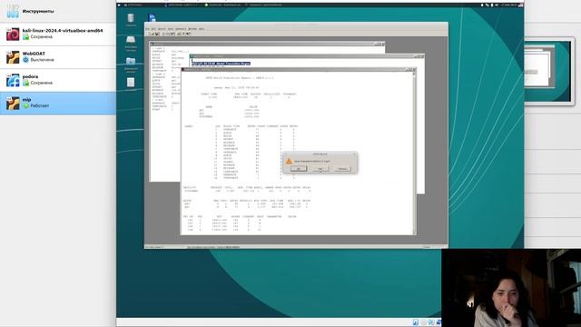Click the guest panel applications menu icon
The height and width of the screenshot is (327, 581).
(x=119, y=5)
